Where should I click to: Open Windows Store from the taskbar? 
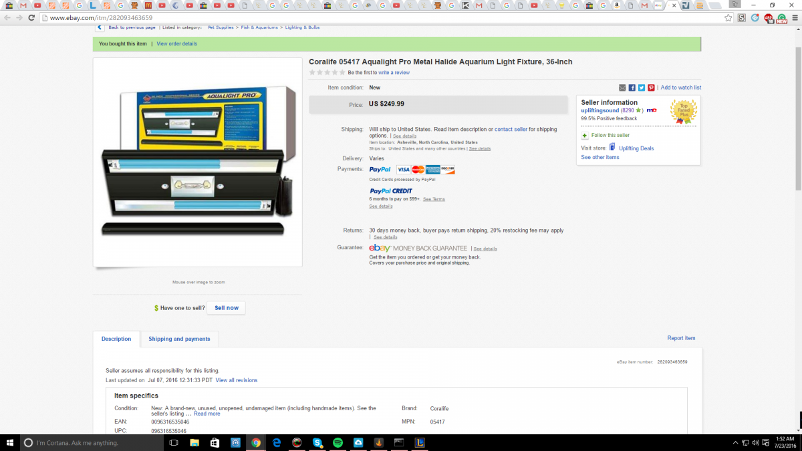[x=215, y=442]
